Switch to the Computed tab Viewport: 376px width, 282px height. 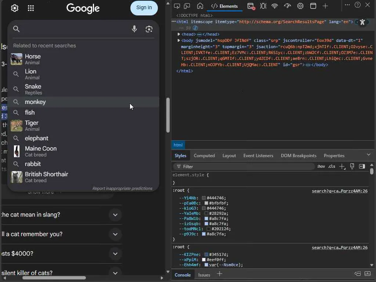[204, 156]
